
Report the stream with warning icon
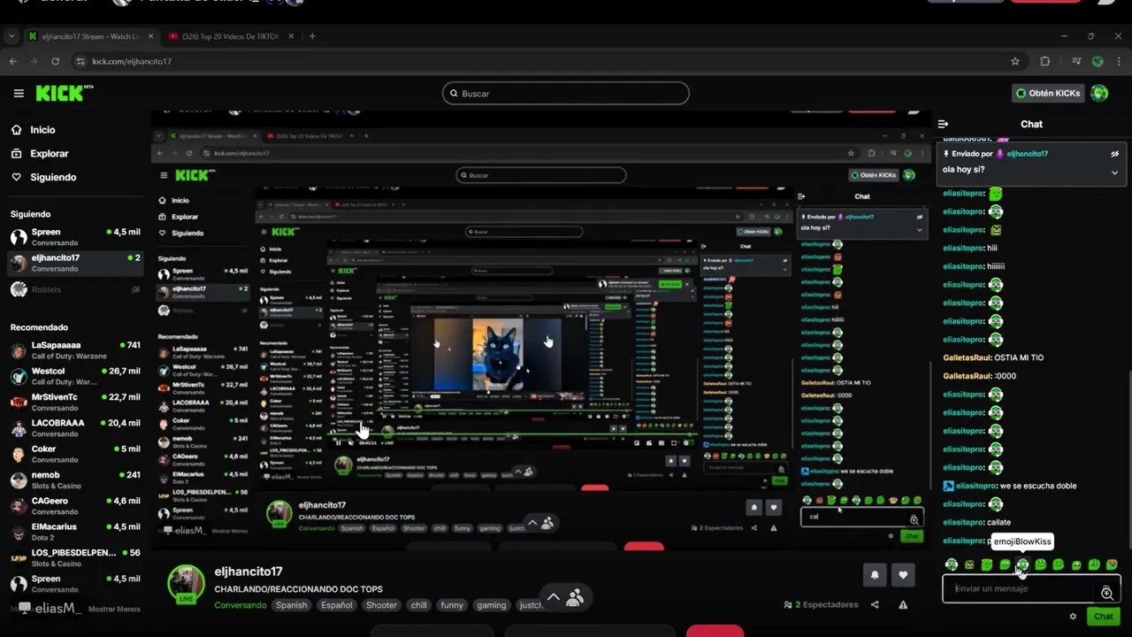click(x=903, y=605)
